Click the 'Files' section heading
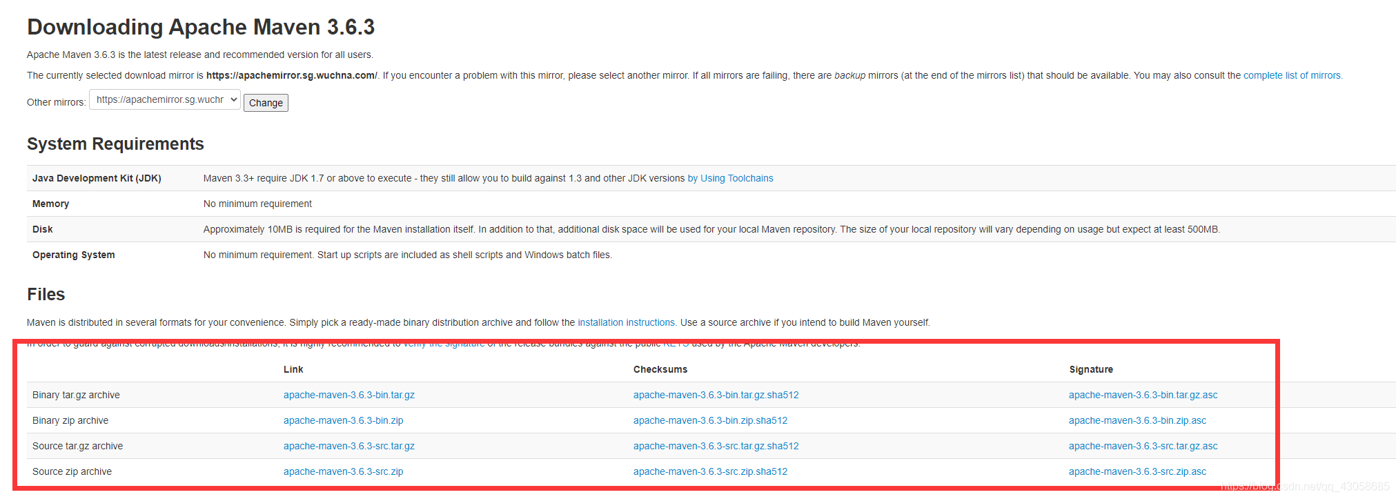This screenshot has width=1396, height=499. [46, 294]
